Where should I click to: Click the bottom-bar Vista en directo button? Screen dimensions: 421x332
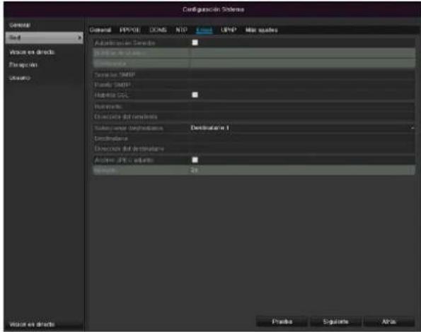click(x=32, y=324)
